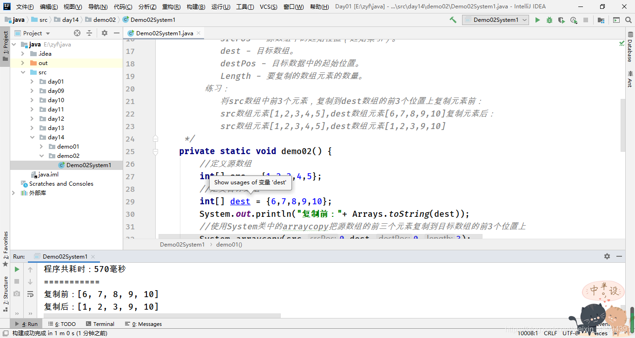The width and height of the screenshot is (635, 338).
Task: Open Run panel gear settings
Action: click(607, 256)
